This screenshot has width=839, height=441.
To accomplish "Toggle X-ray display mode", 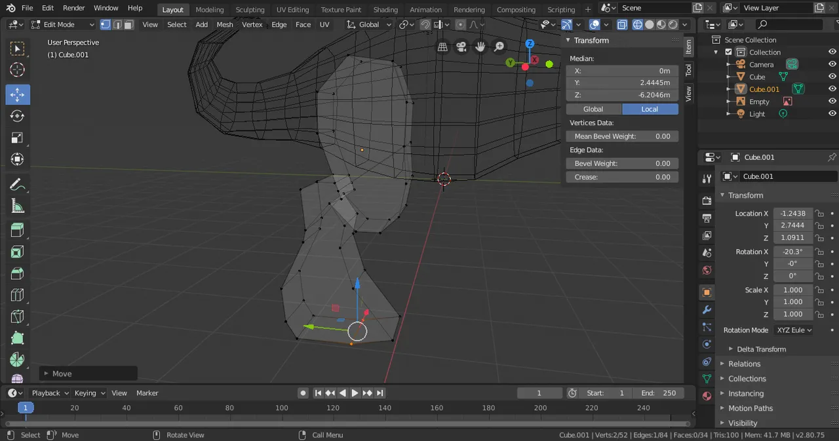I will click(623, 24).
